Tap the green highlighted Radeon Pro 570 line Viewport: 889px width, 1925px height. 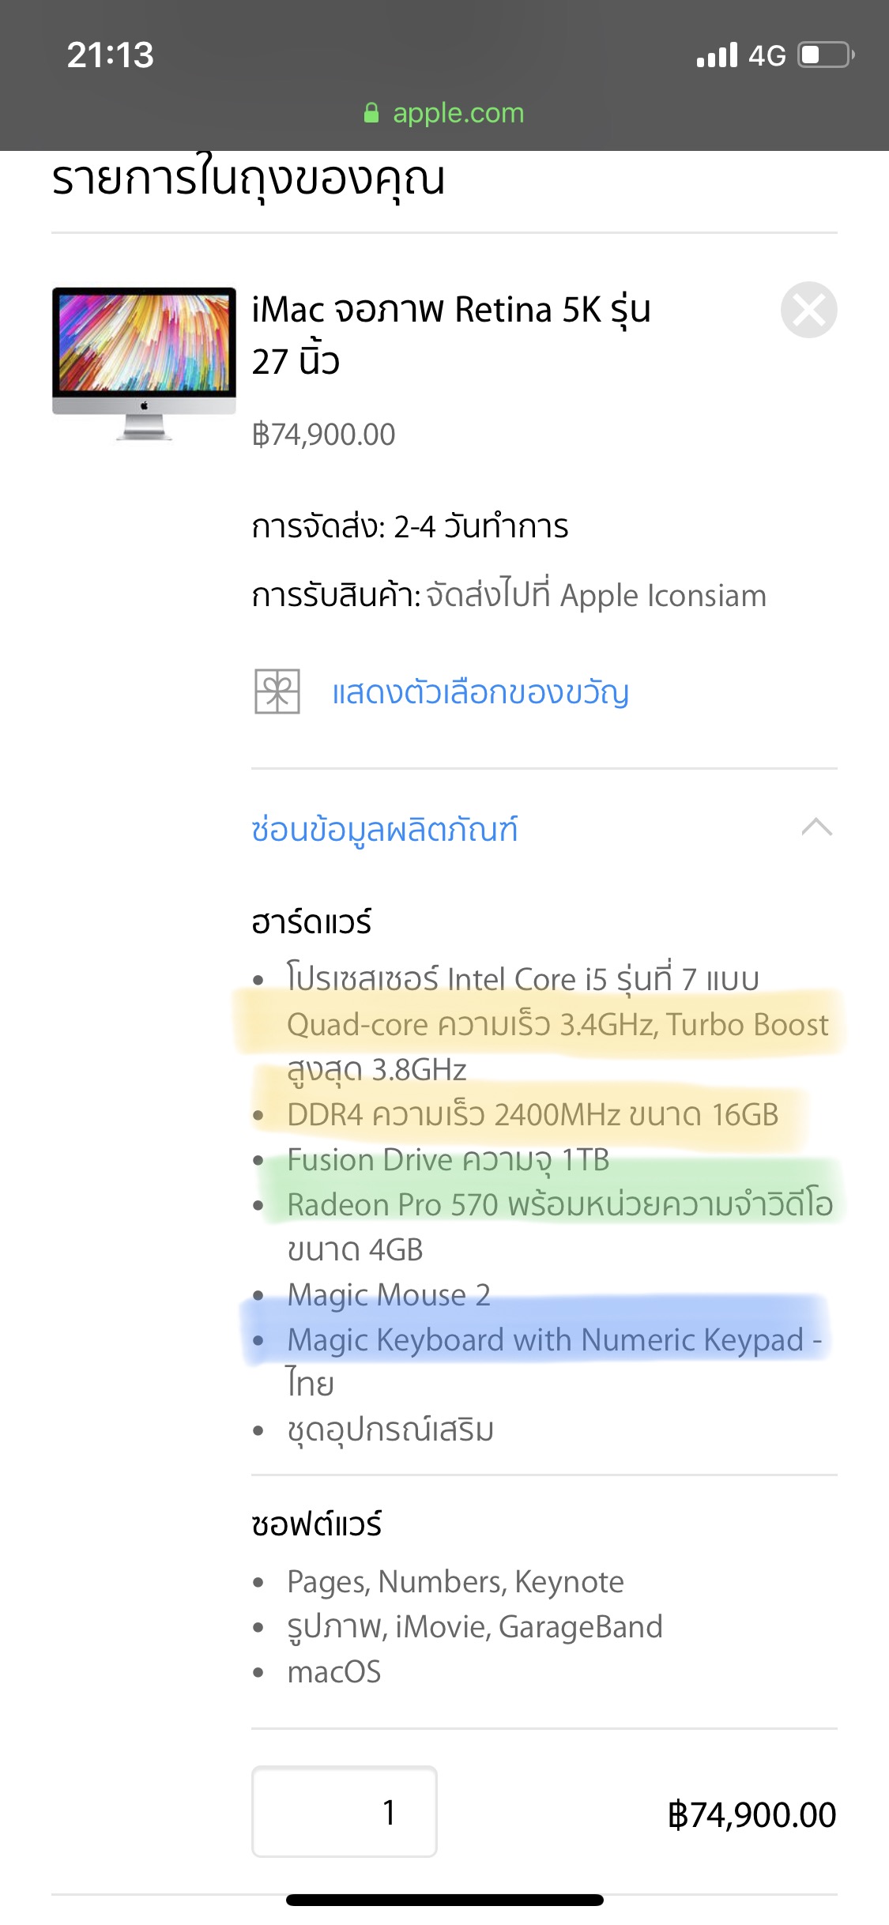pos(560,1204)
